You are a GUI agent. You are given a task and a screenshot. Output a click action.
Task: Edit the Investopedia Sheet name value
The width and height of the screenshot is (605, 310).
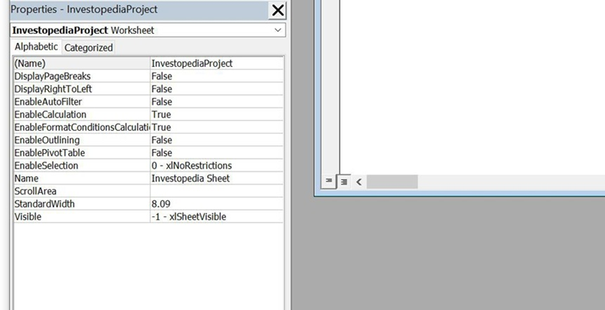216,178
